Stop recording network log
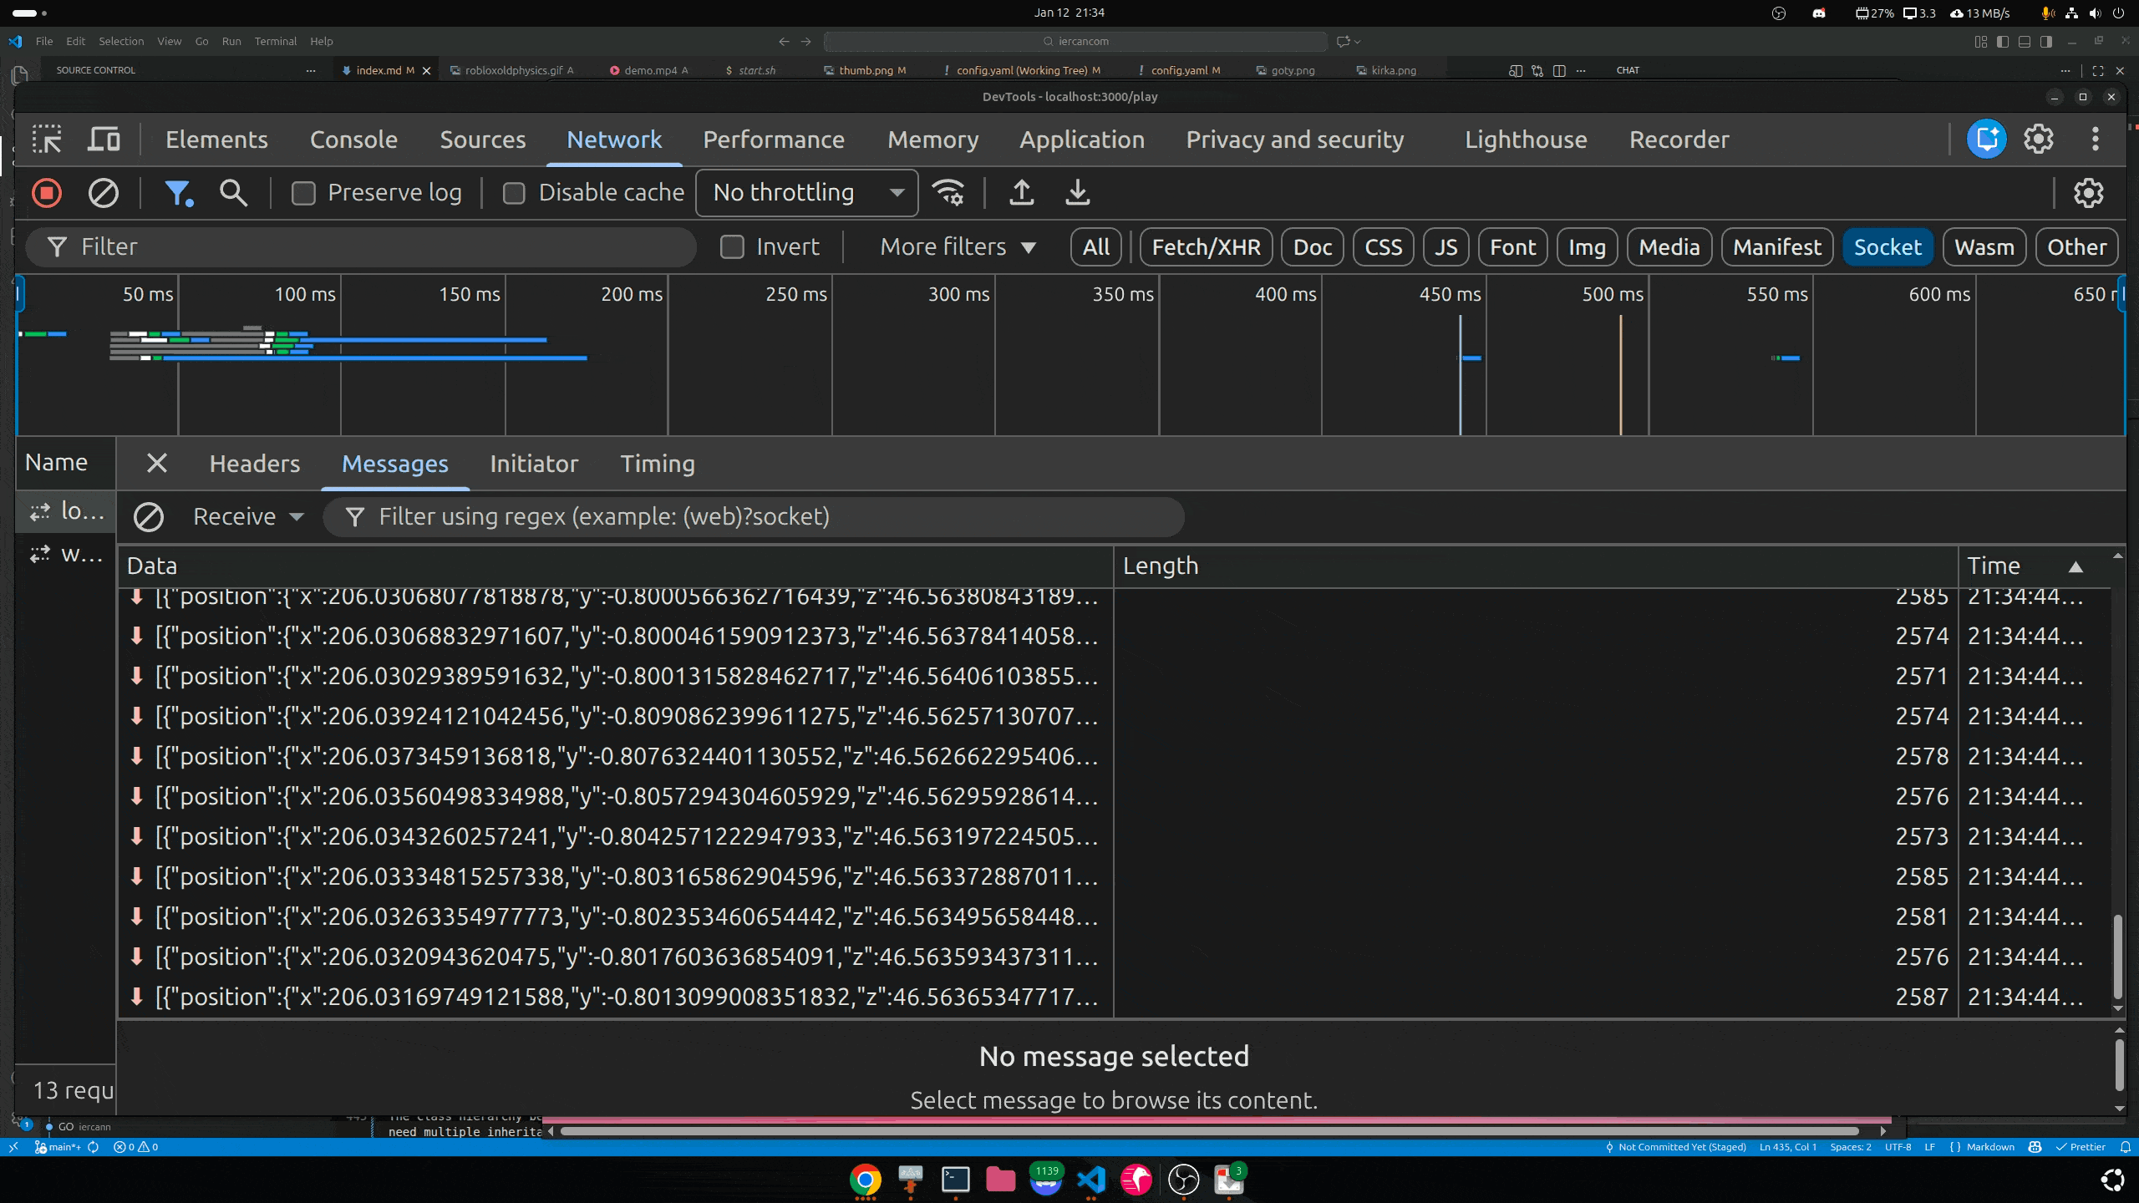 click(x=47, y=193)
